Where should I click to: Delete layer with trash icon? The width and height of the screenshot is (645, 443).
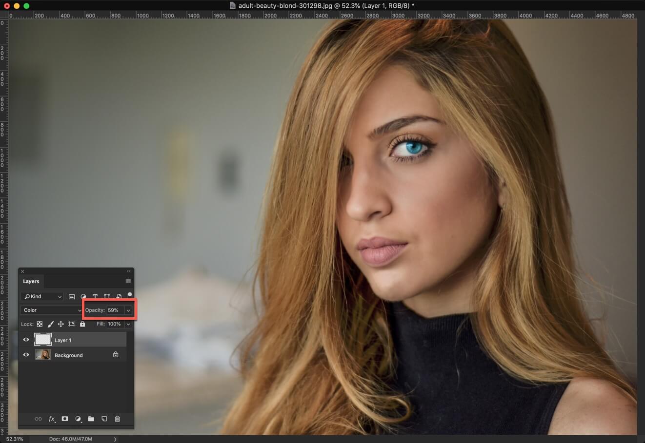click(x=118, y=419)
